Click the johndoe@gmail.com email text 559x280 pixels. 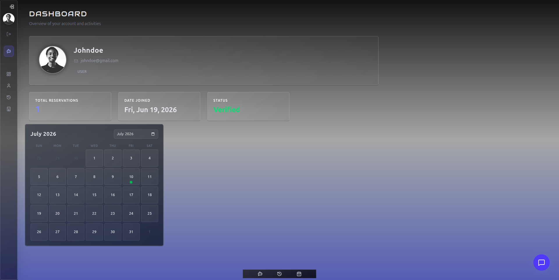pos(99,61)
